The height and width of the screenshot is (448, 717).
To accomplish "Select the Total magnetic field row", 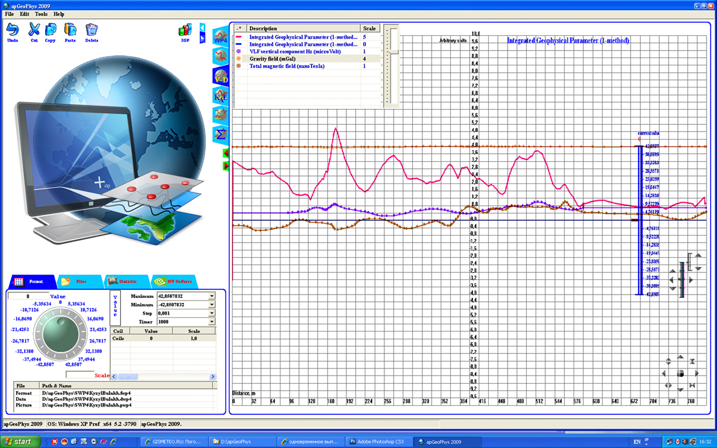I will point(287,66).
